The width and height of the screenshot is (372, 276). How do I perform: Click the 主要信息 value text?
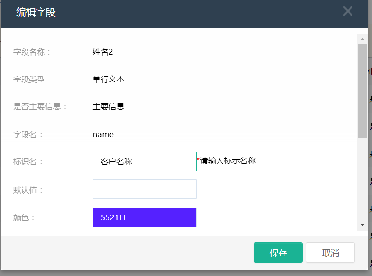coord(109,106)
